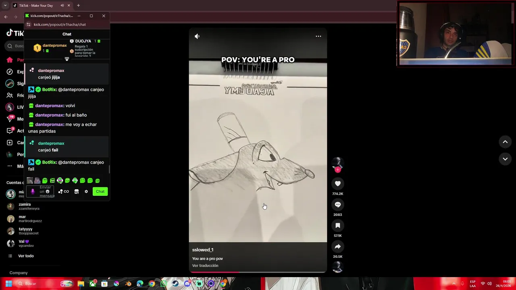Viewport: 516px width, 290px height.
Task: Mute the TikTok video with speaker icon
Action: [197, 36]
